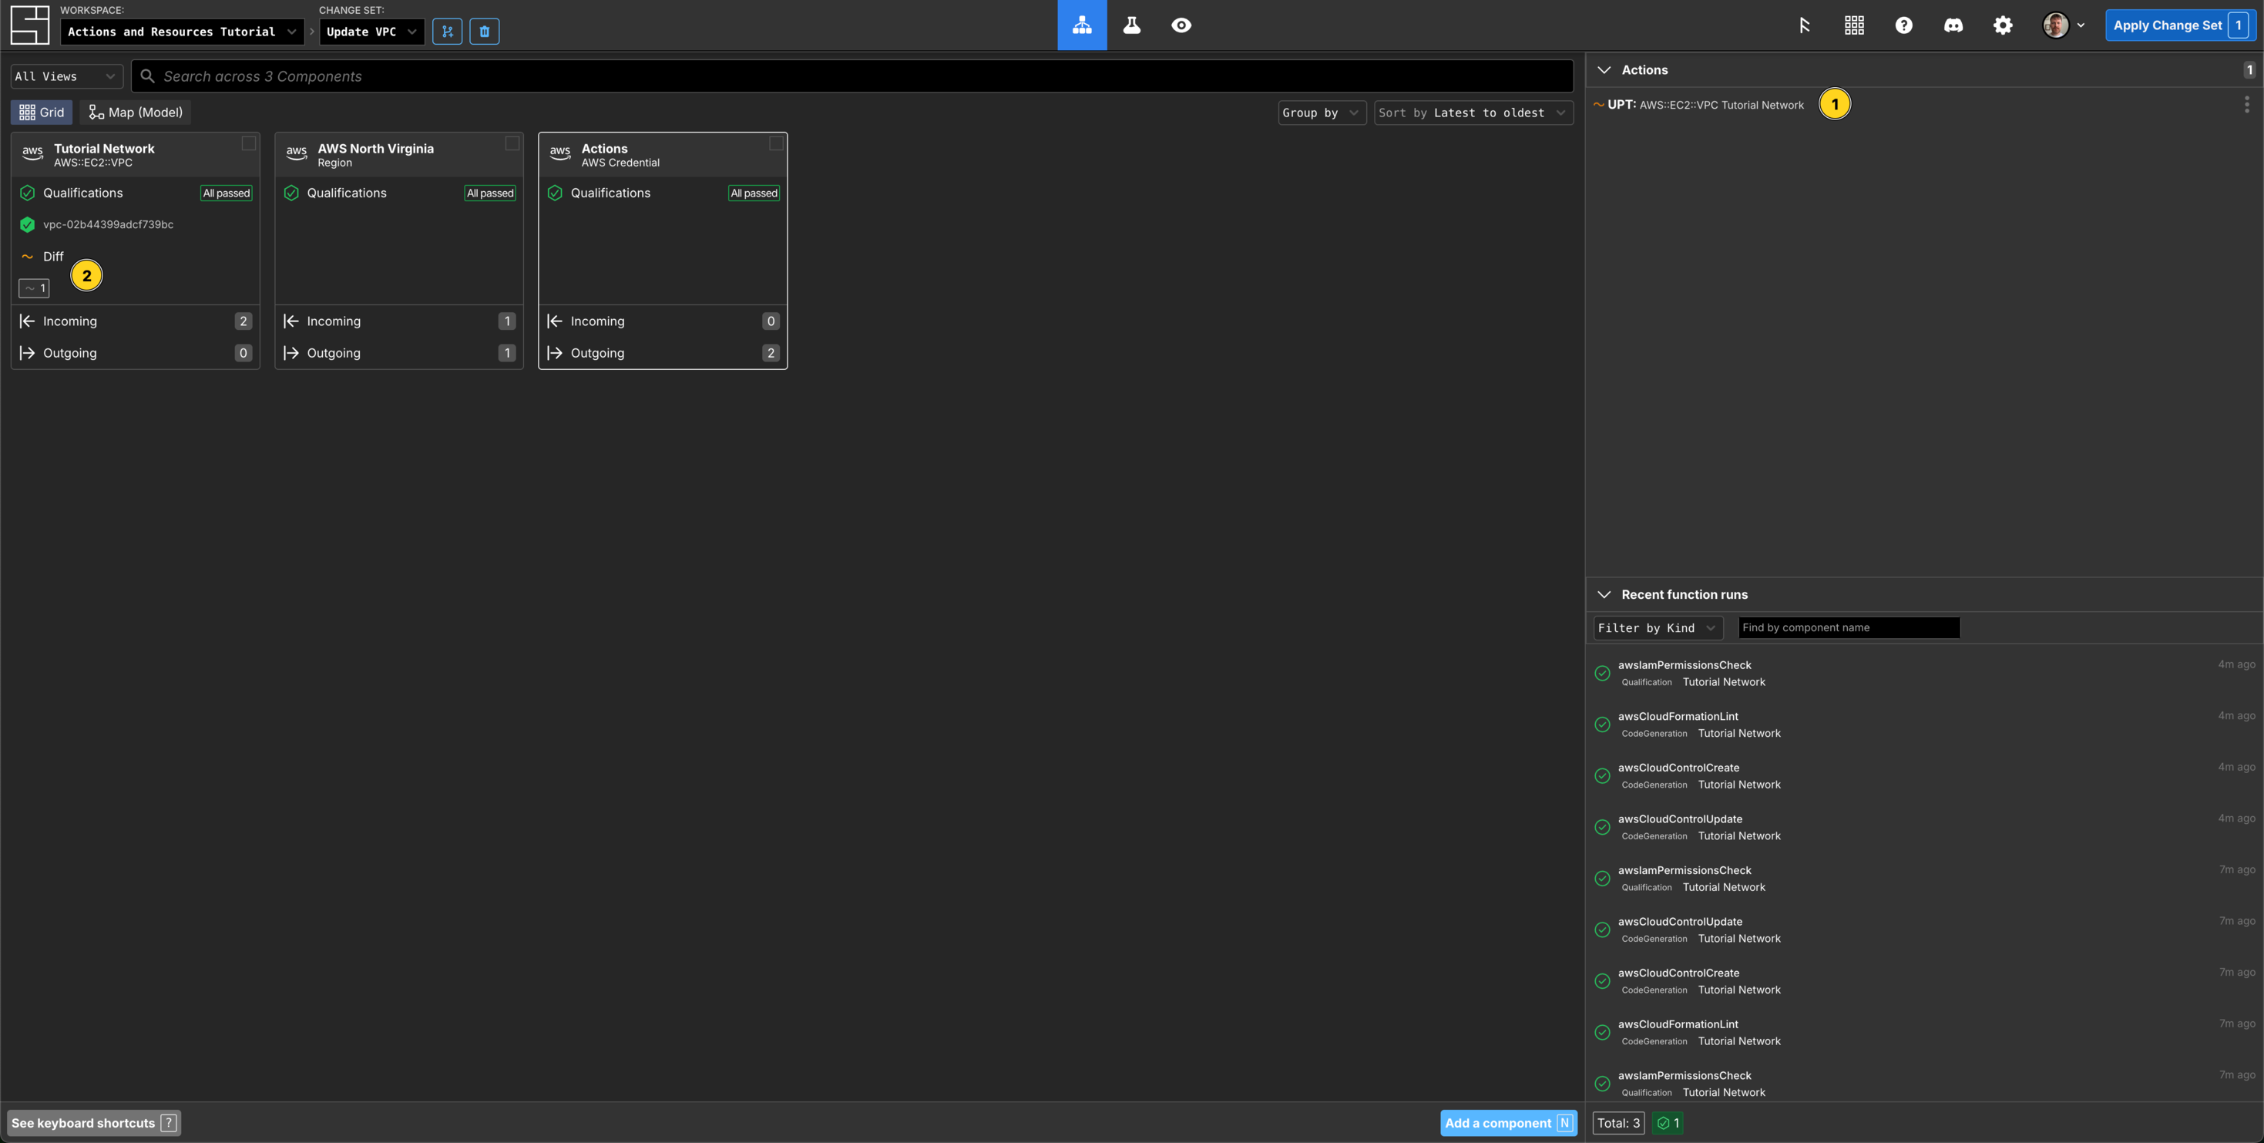This screenshot has width=2264, height=1143.
Task: Open the Change Set dropdown Update VPC
Action: click(371, 32)
